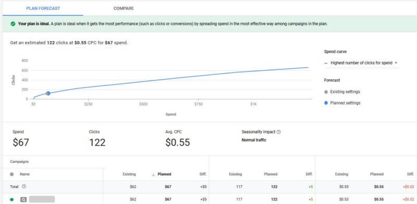Click the $1K label on the spend axis
The width and height of the screenshot is (417, 204).
pos(253,105)
